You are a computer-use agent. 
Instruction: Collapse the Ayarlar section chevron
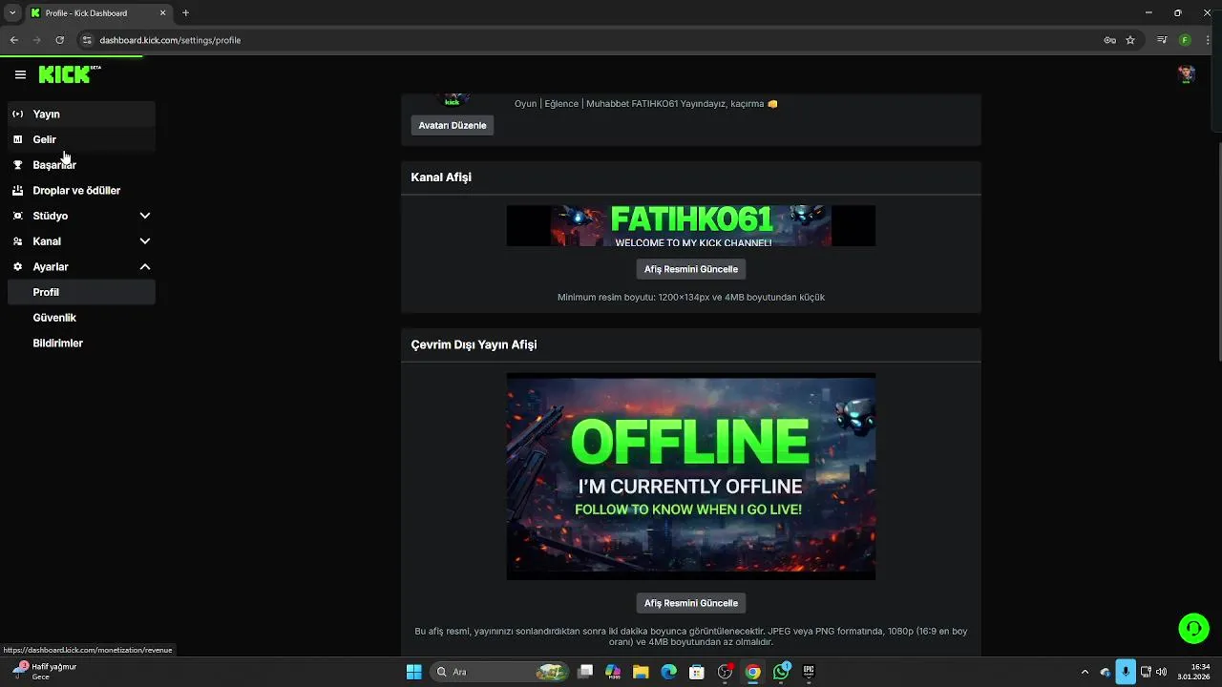pyautogui.click(x=145, y=267)
